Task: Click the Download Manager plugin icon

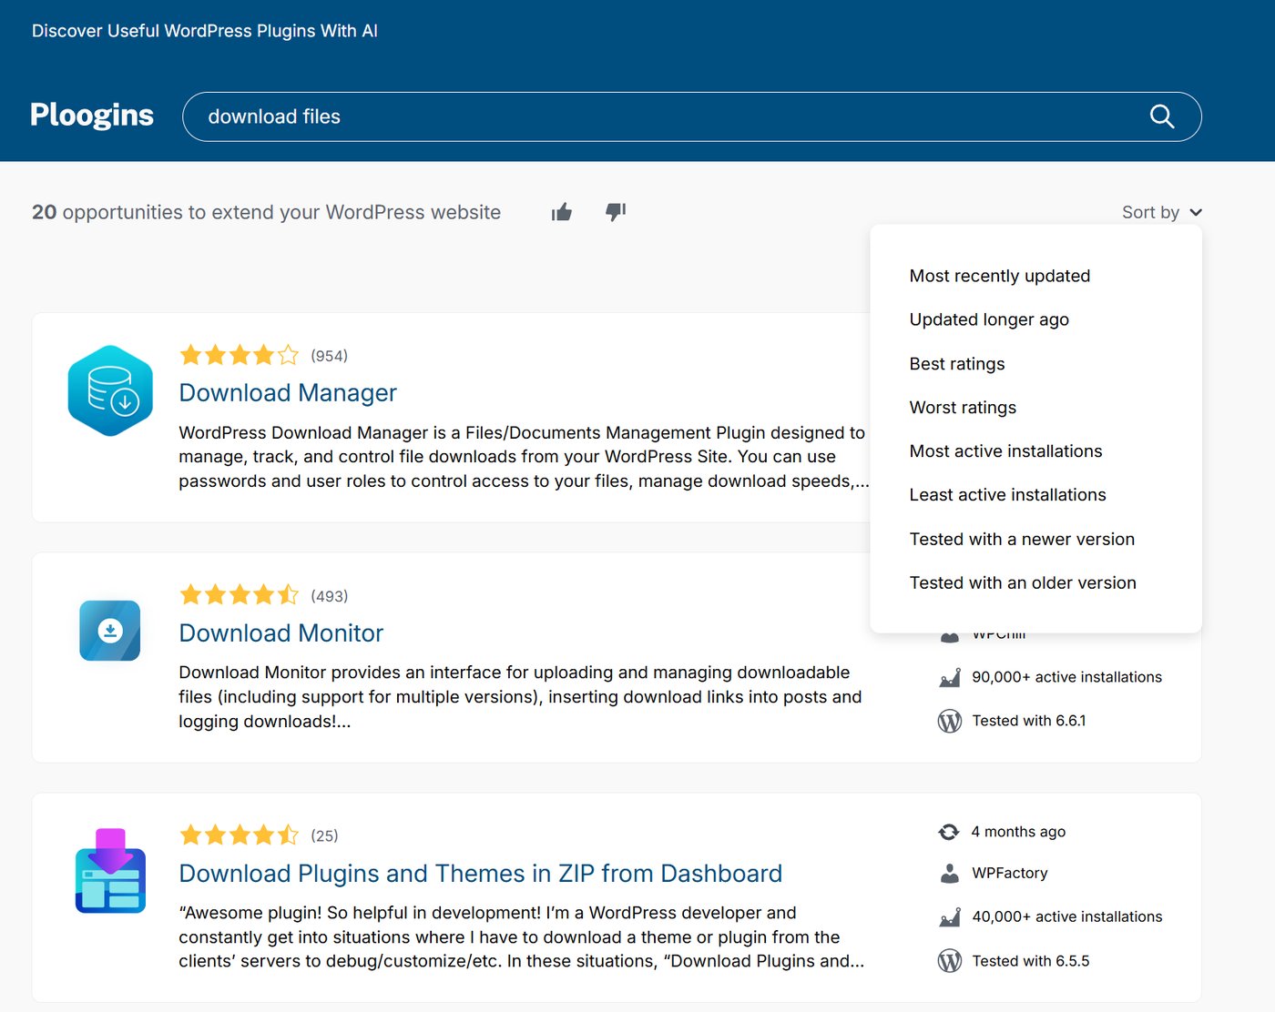Action: coord(110,390)
